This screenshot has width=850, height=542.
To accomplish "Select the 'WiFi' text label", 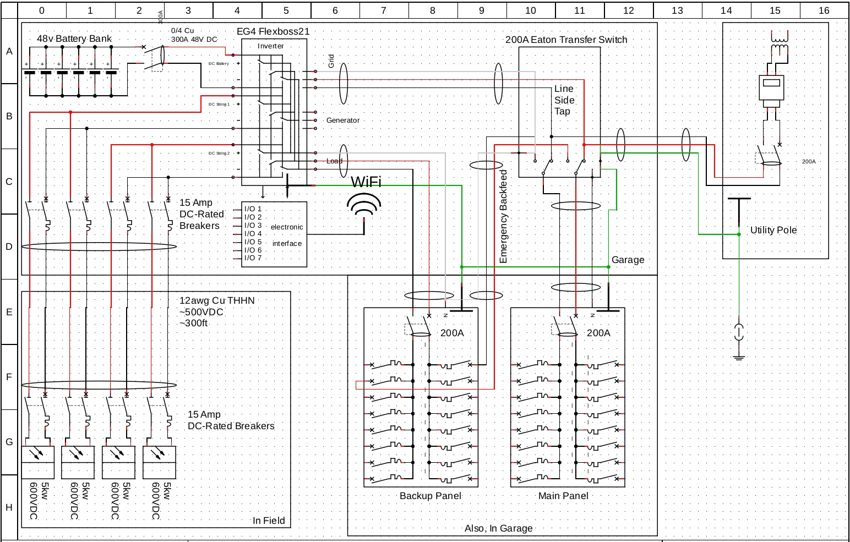I will 366,182.
